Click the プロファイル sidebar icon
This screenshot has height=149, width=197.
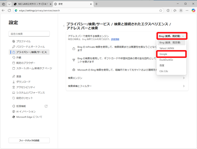(x=13, y=41)
